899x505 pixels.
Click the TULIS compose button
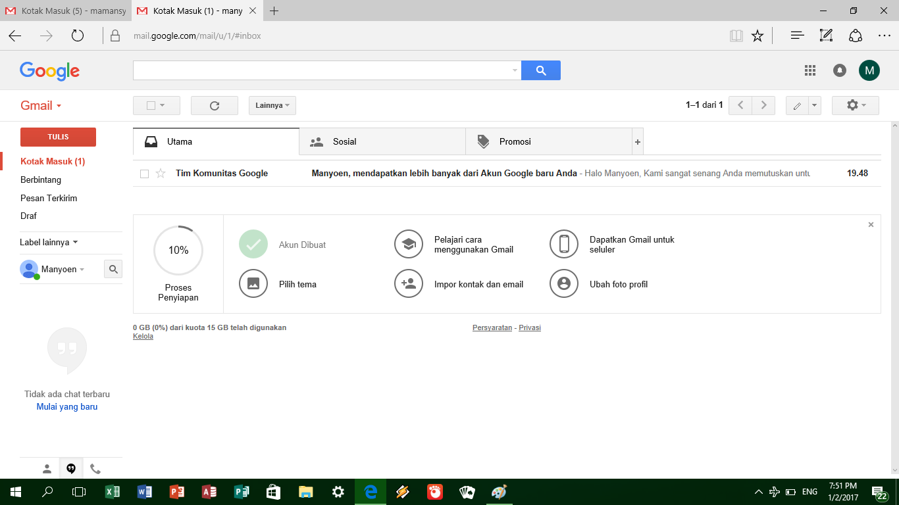coord(58,137)
